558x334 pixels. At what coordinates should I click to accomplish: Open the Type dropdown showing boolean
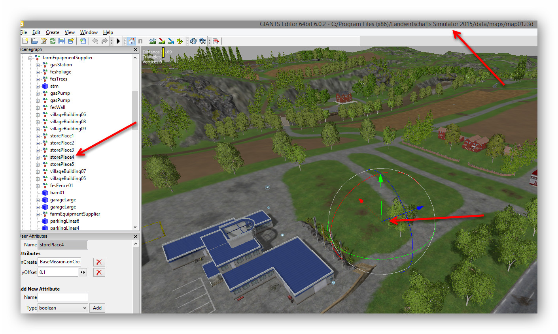point(63,308)
